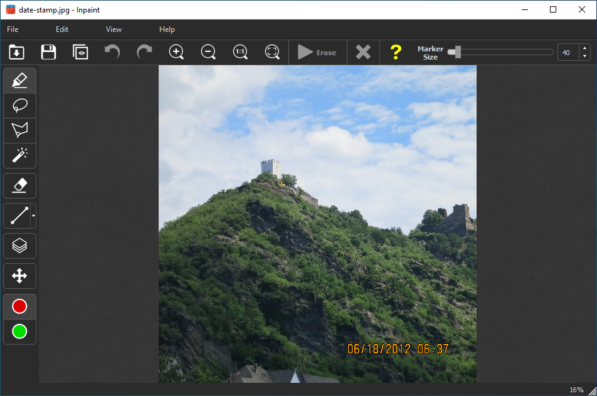
Task: Select the Lasso tool
Action: click(x=19, y=105)
